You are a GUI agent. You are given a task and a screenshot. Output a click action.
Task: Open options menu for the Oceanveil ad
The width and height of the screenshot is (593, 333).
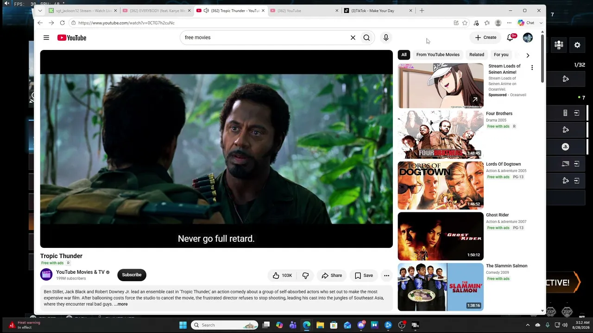pos(532,68)
